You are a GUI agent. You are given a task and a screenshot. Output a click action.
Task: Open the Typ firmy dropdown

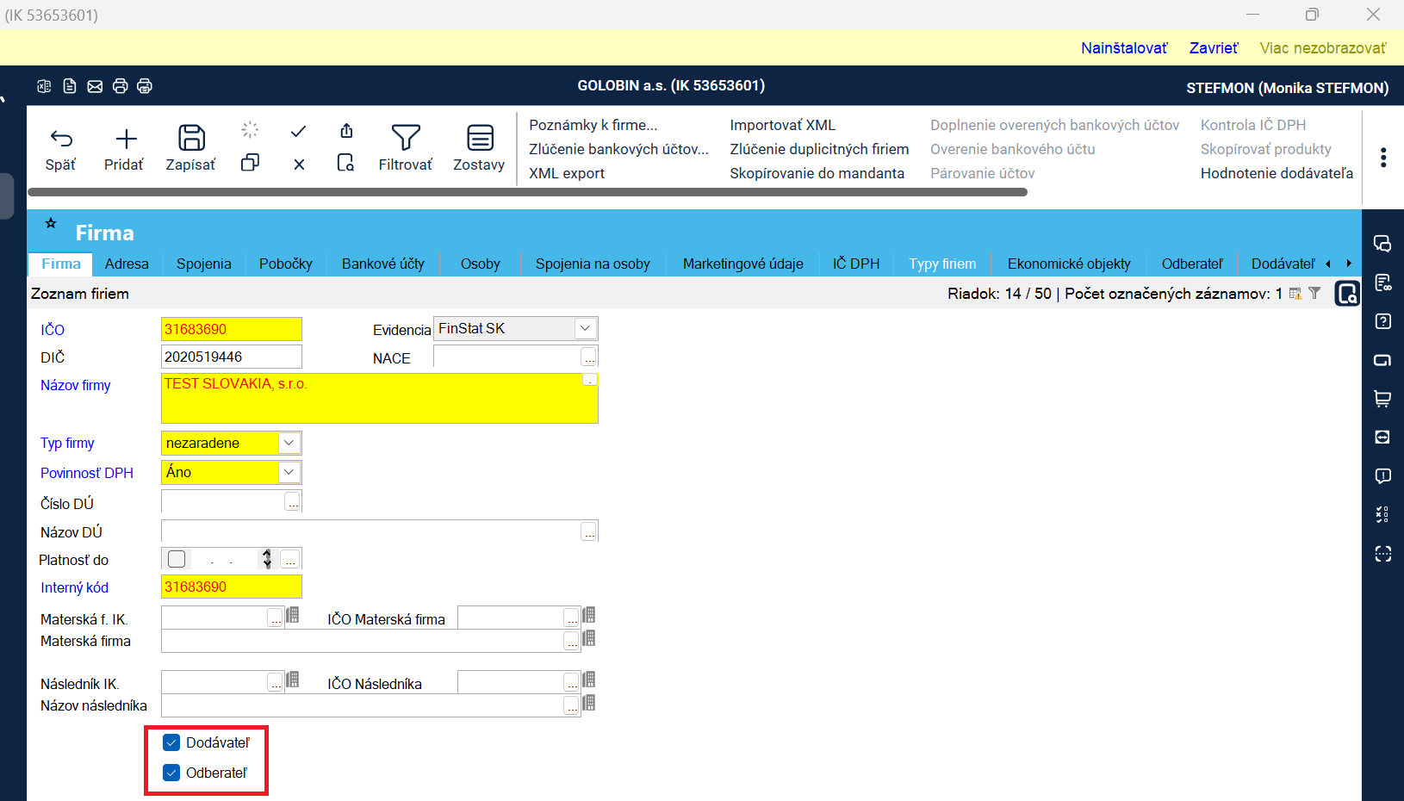click(x=289, y=443)
